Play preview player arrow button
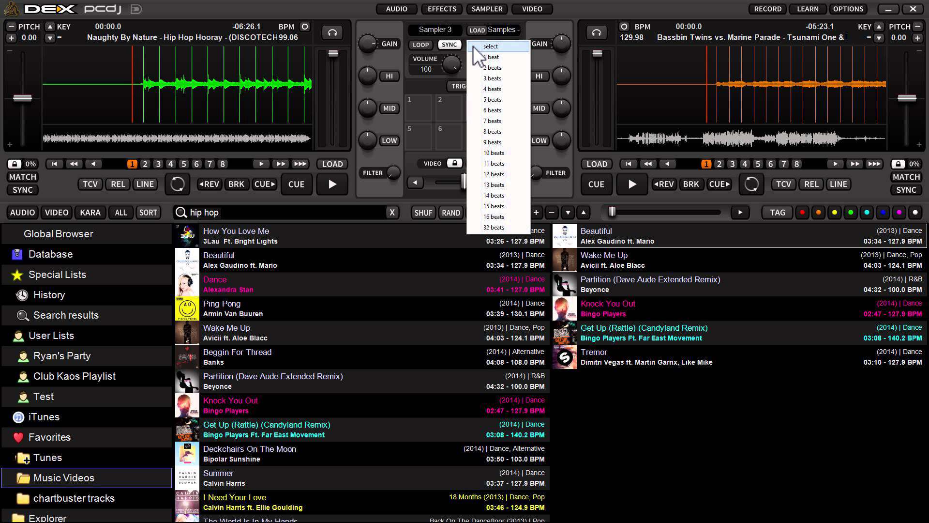929x523 pixels. point(740,212)
